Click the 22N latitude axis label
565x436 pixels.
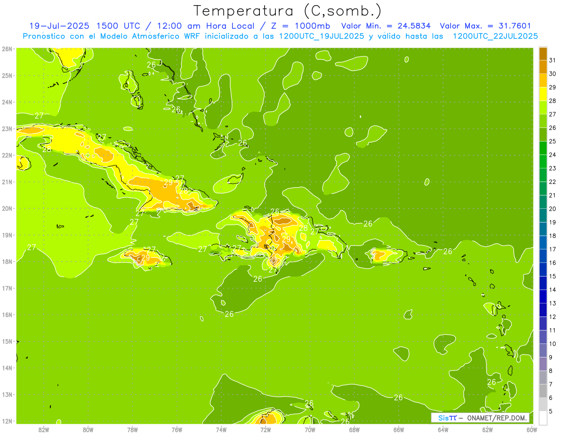(x=7, y=155)
